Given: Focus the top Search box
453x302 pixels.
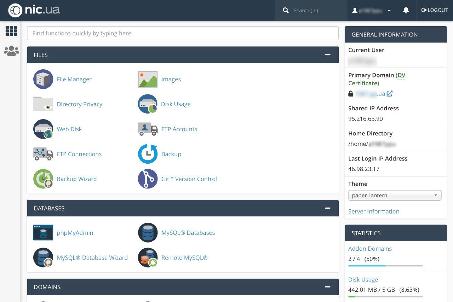Looking at the screenshot, I should pyautogui.click(x=311, y=11).
